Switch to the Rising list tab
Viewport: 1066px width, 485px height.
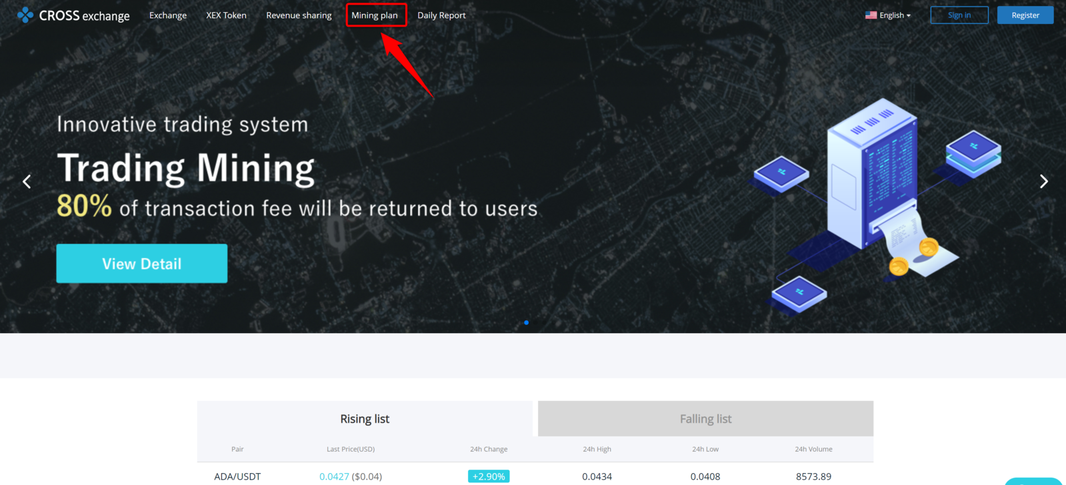365,419
